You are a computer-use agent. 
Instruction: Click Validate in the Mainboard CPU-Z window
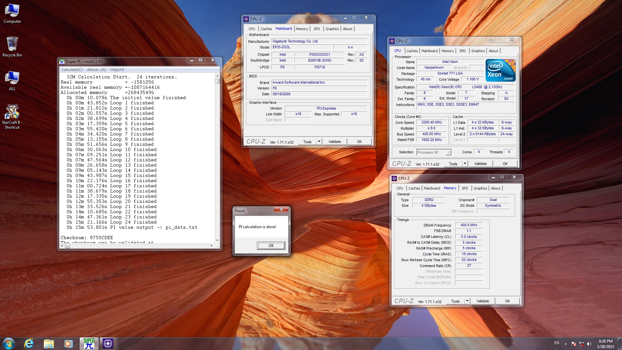point(335,142)
